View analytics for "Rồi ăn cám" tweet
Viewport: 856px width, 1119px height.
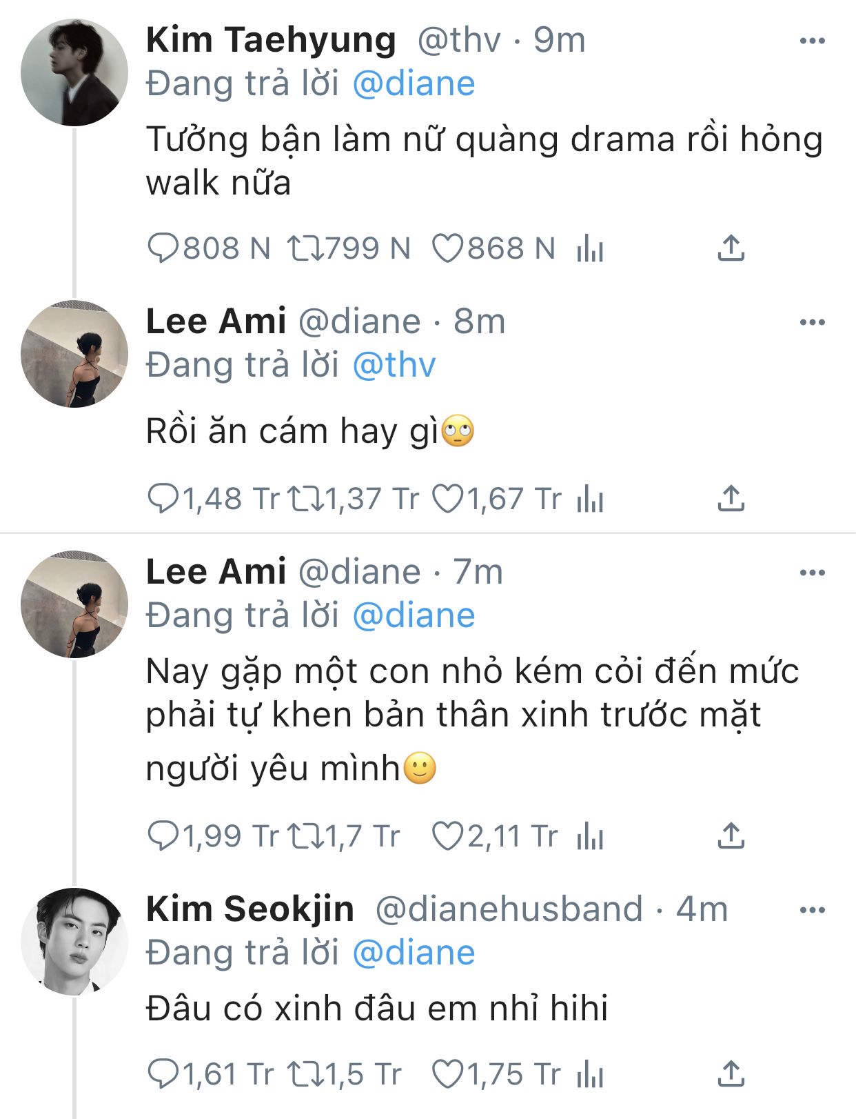coord(590,499)
